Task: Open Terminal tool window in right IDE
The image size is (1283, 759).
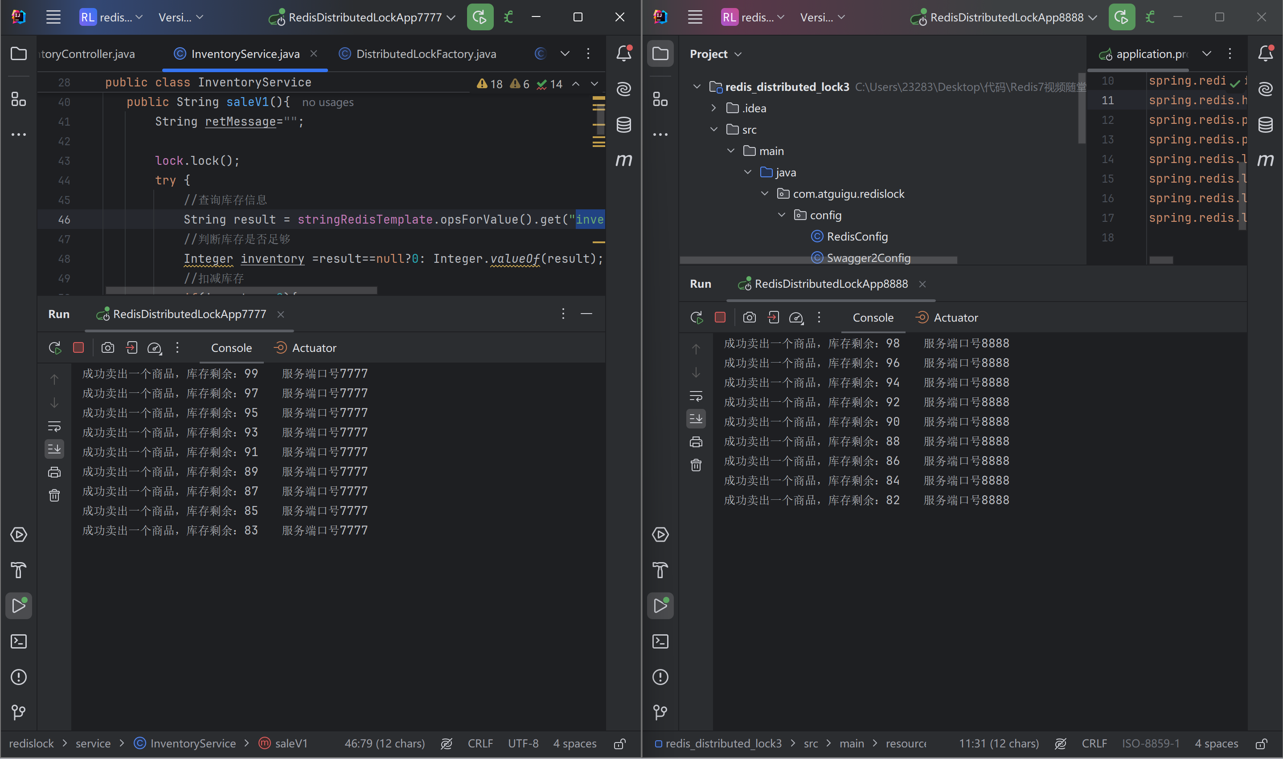Action: pyautogui.click(x=660, y=641)
